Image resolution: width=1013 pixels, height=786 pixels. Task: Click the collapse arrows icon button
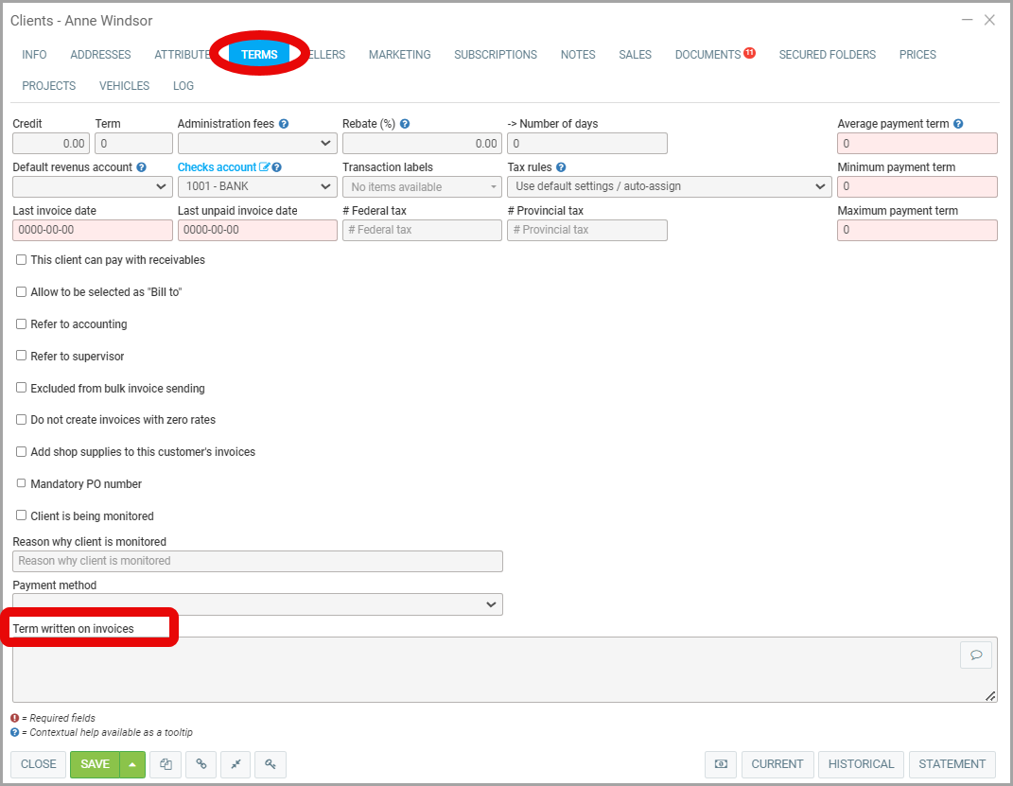pyautogui.click(x=236, y=764)
